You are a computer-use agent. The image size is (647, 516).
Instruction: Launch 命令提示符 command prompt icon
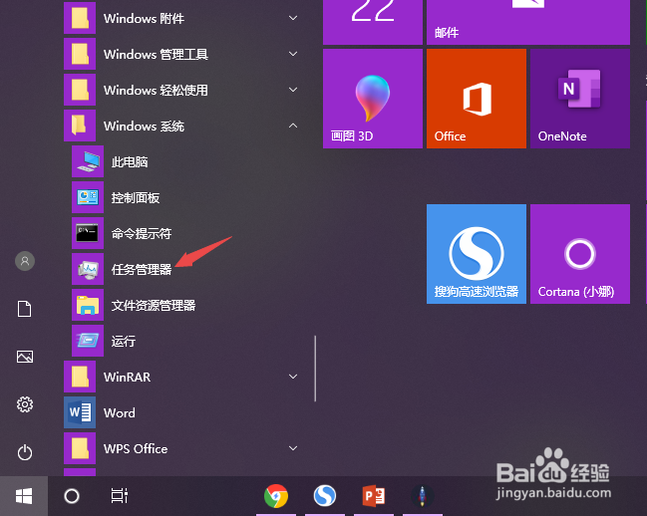tap(88, 233)
